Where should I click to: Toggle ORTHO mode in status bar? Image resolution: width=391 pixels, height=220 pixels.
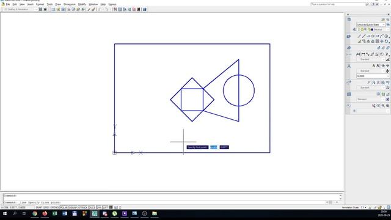click(x=54, y=208)
